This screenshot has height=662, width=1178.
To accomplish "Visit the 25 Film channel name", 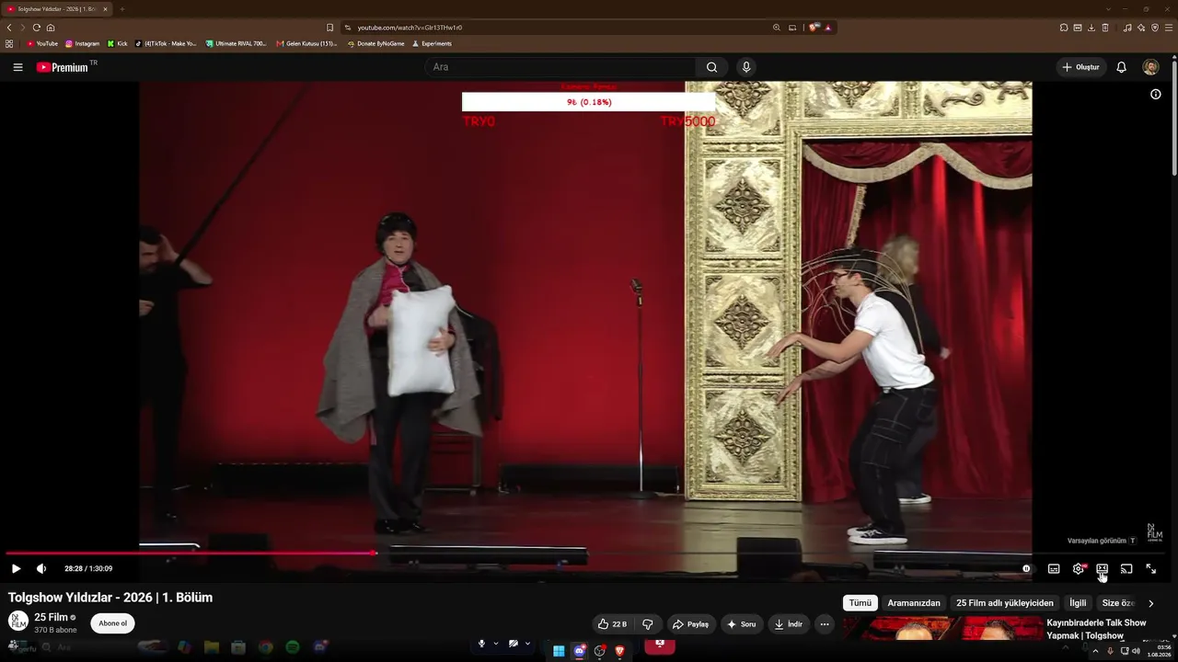I will click(x=51, y=617).
